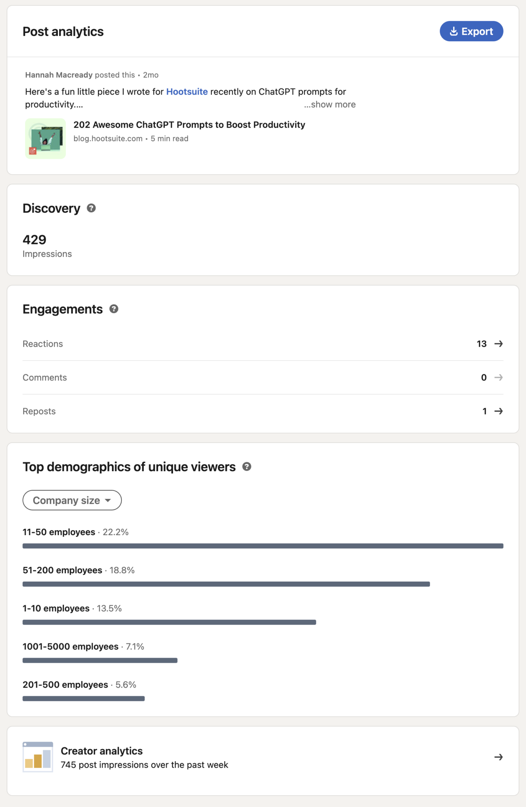Open the Engagements help tooltip icon
The height and width of the screenshot is (807, 526).
click(x=114, y=309)
